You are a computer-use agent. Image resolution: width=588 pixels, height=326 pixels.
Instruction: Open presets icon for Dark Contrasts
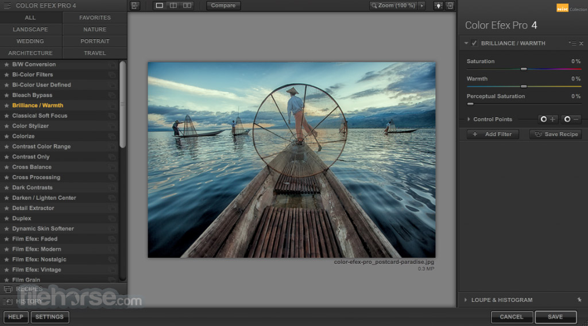click(112, 188)
